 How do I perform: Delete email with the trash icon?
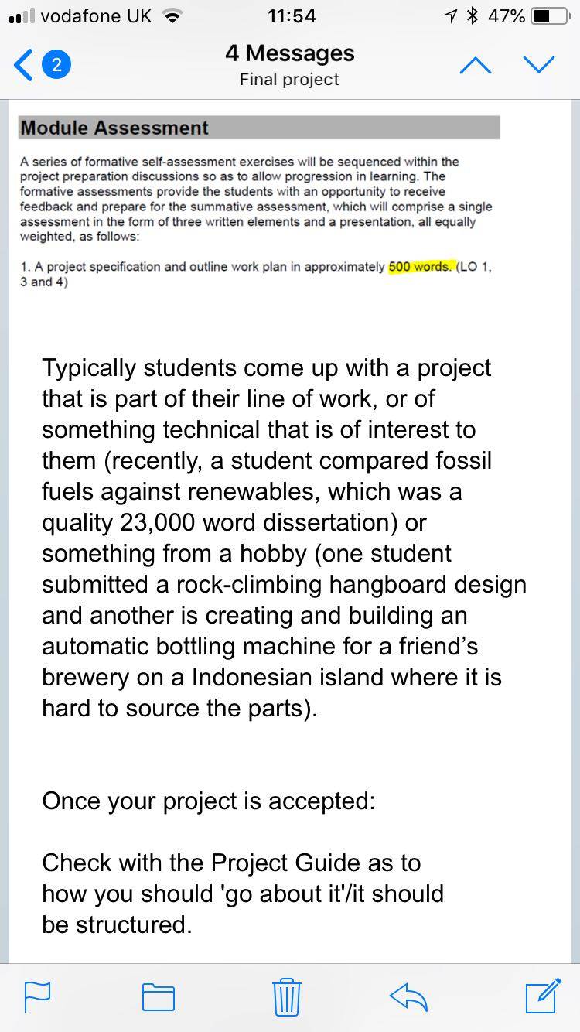point(286,996)
